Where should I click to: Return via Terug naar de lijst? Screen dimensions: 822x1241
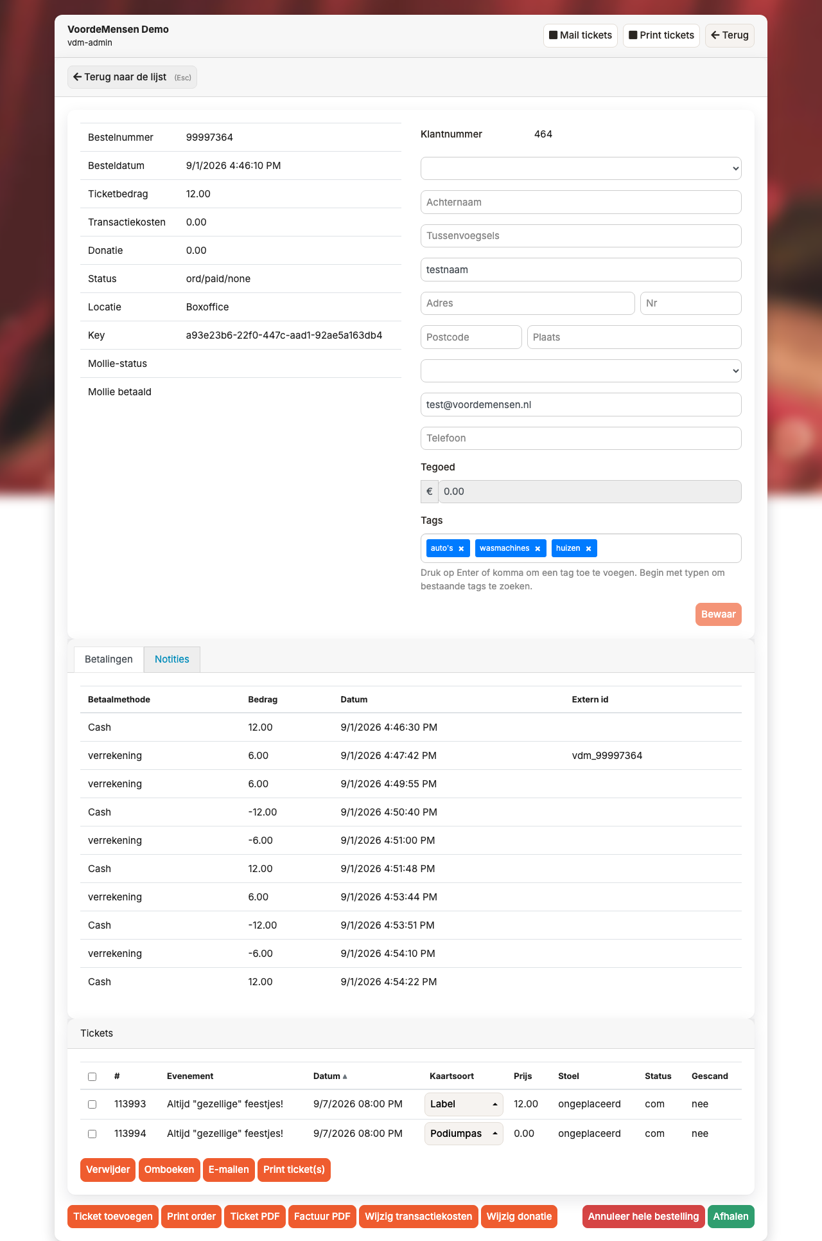point(132,77)
